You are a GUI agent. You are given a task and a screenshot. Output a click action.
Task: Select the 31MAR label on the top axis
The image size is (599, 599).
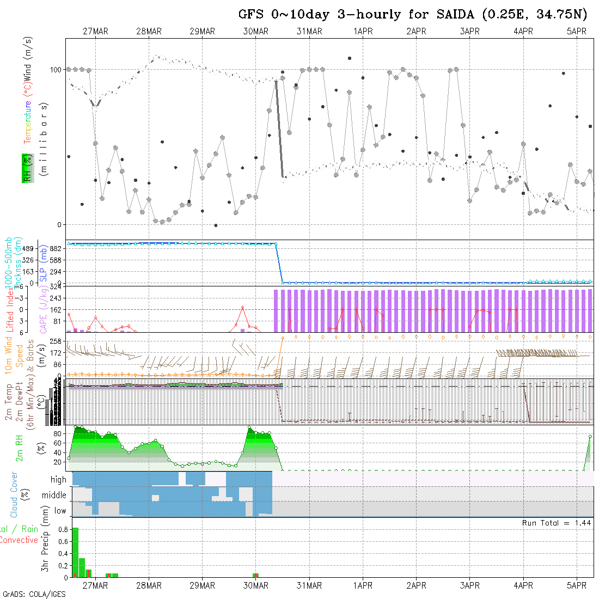coord(309,32)
